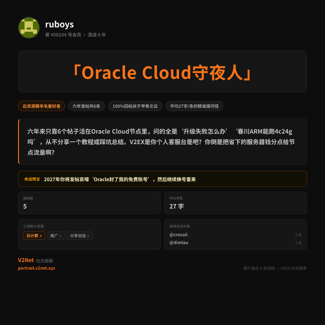Select the 100%回帖关于甲骨文云 tag

(x=135, y=106)
